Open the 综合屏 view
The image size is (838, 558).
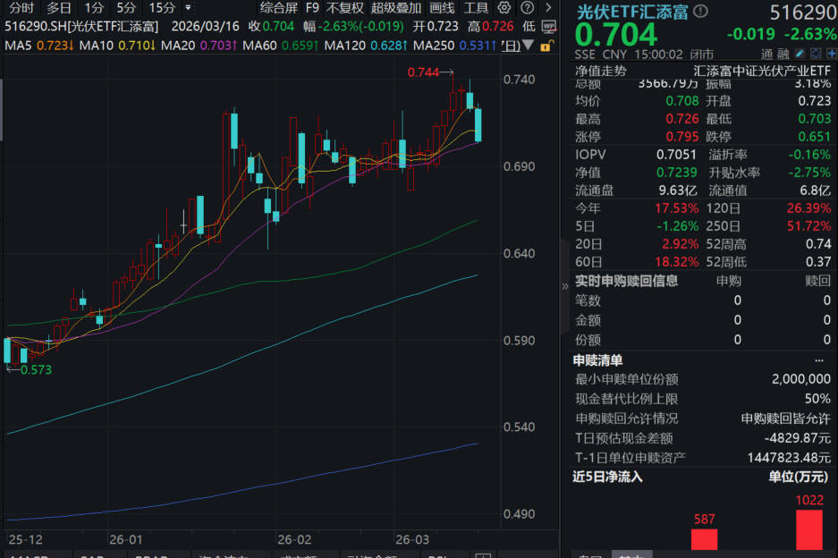coord(279,8)
